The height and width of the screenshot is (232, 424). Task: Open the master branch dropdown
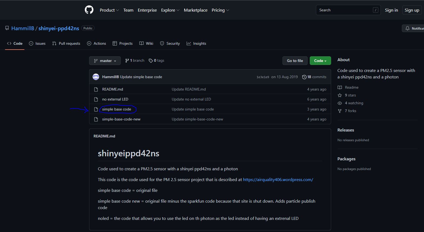pos(105,61)
